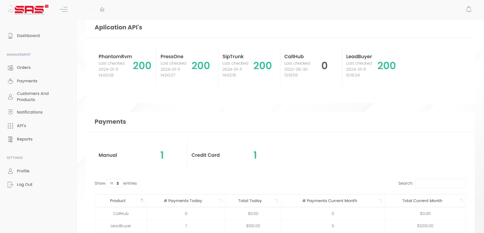Open Customers And Products menu item
484x233 pixels.
(x=33, y=97)
